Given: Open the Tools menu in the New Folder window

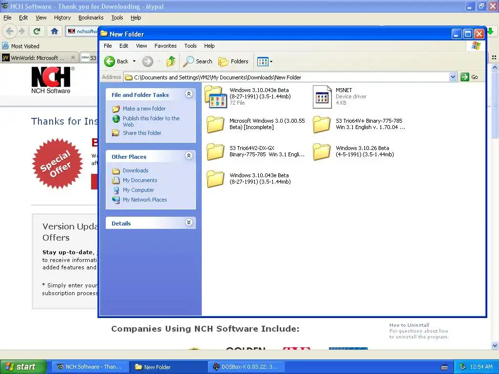Looking at the screenshot, I should pyautogui.click(x=191, y=46).
